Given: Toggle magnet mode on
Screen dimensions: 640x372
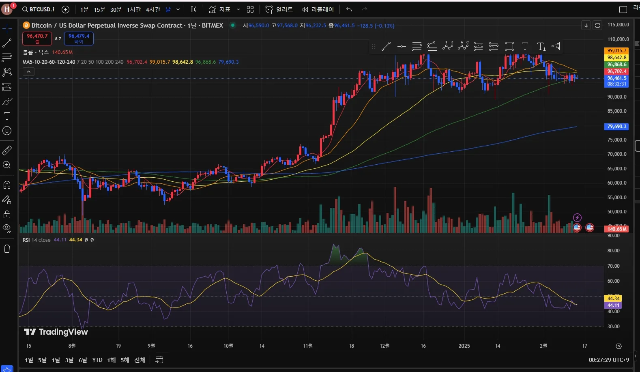Looking at the screenshot, I should click(7, 185).
